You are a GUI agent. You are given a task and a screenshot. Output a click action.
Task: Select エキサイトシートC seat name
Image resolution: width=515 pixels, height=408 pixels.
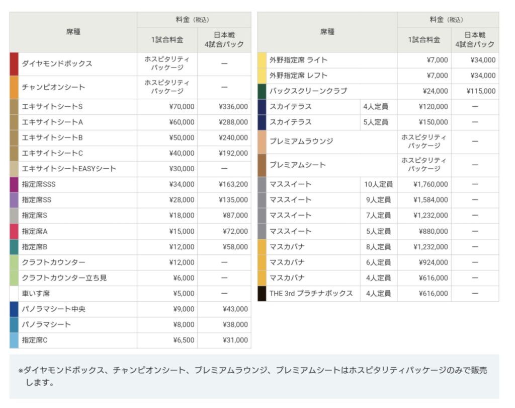pyautogui.click(x=52, y=153)
